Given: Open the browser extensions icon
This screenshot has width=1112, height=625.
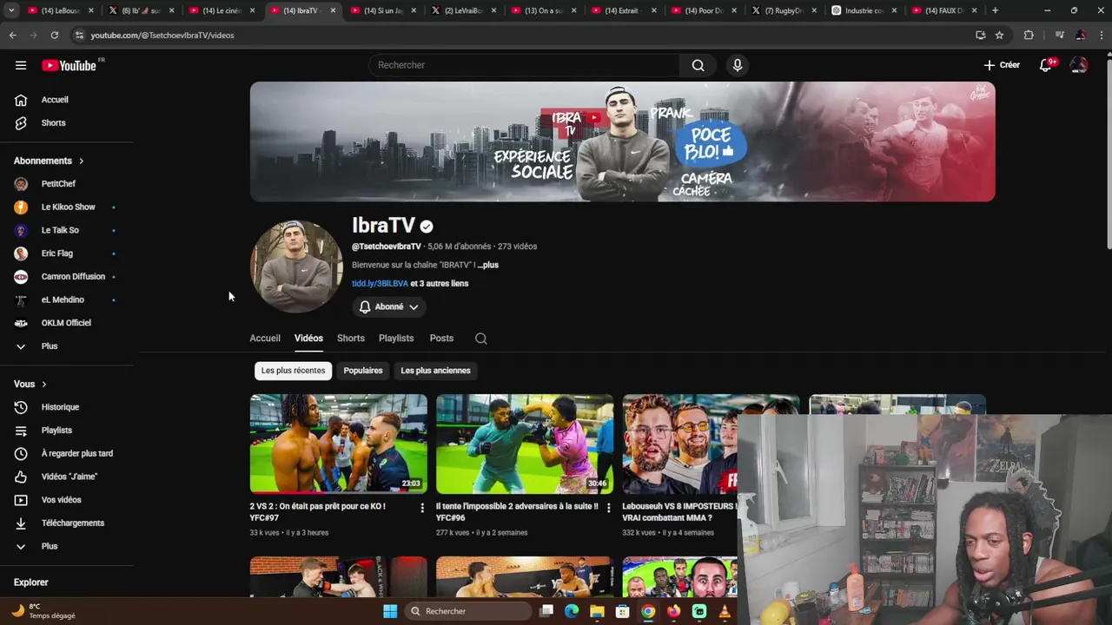Looking at the screenshot, I should pos(1029,35).
